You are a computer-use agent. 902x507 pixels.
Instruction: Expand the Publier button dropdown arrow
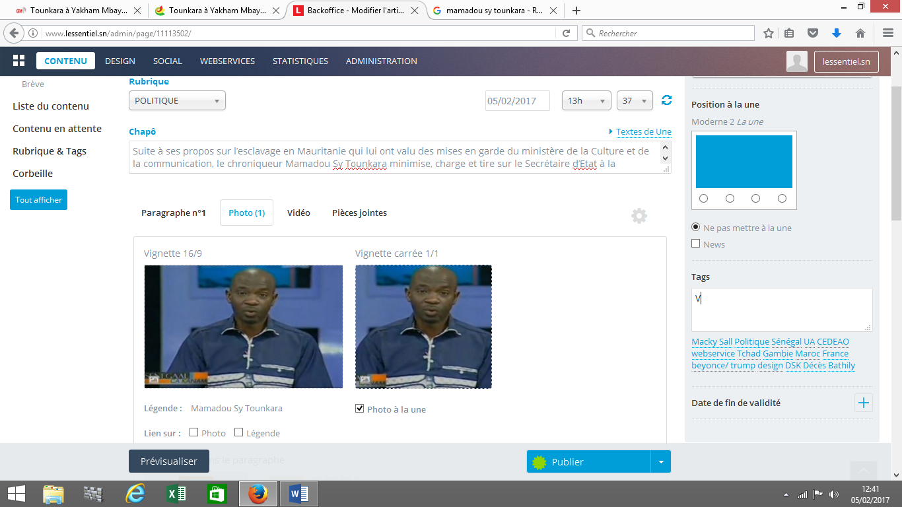point(660,462)
